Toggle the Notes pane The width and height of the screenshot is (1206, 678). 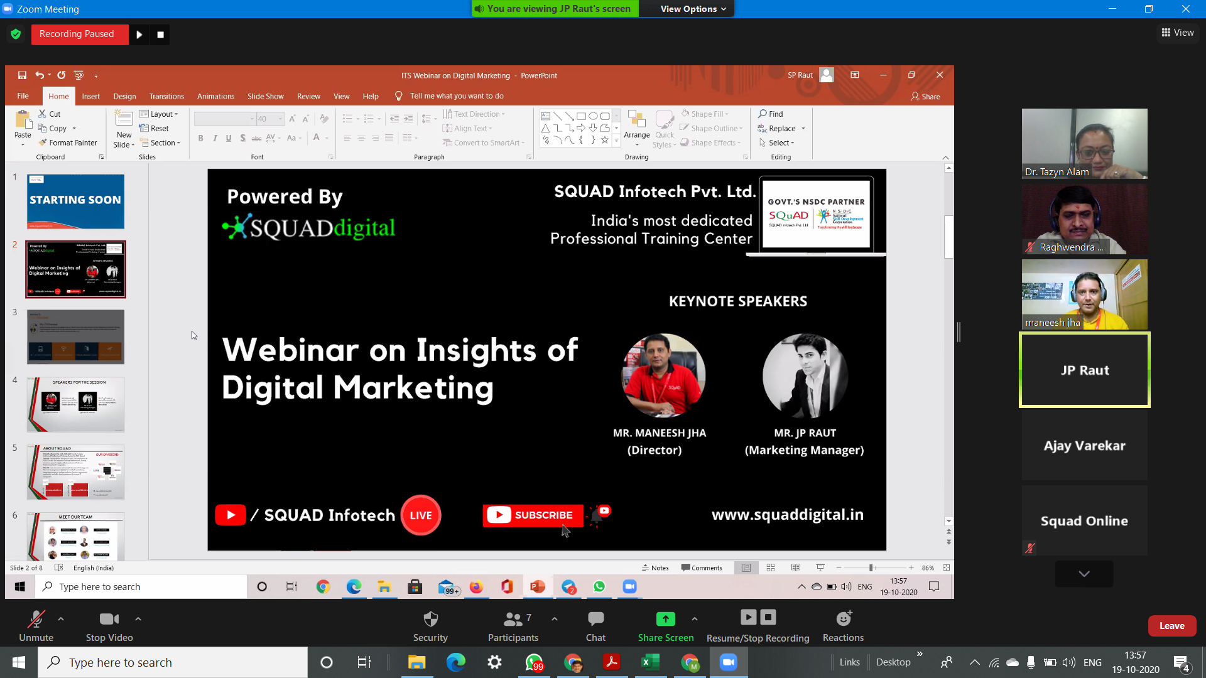(x=655, y=568)
